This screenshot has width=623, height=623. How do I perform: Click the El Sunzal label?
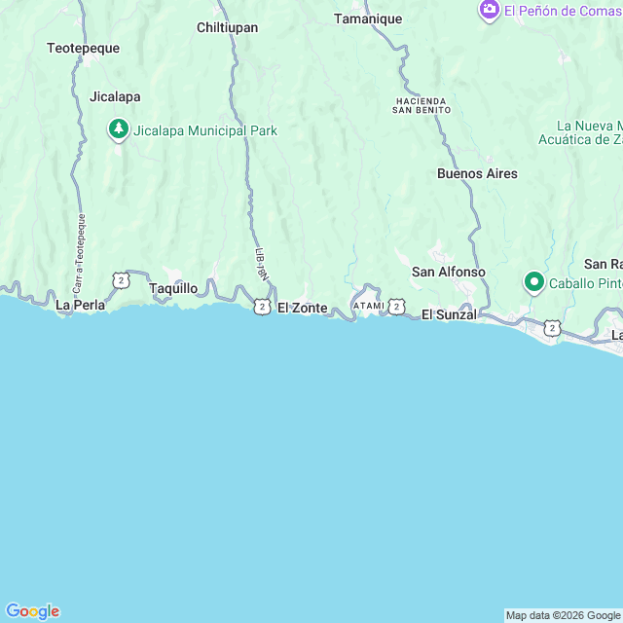coord(449,314)
